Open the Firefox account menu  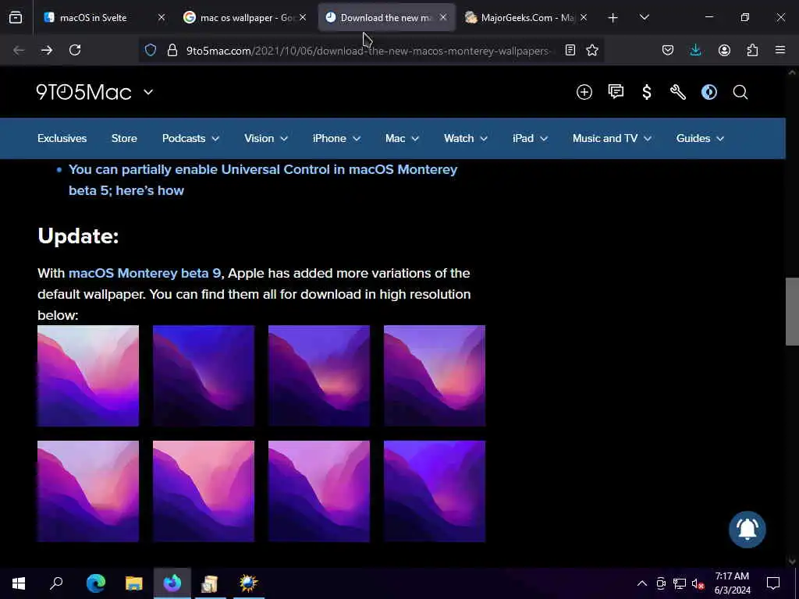724,50
